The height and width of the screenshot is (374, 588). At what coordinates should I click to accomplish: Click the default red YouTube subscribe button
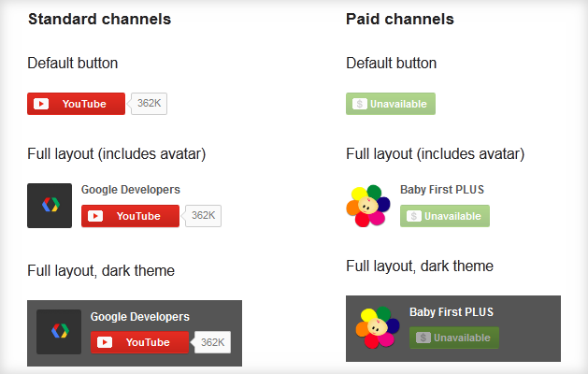pos(76,104)
